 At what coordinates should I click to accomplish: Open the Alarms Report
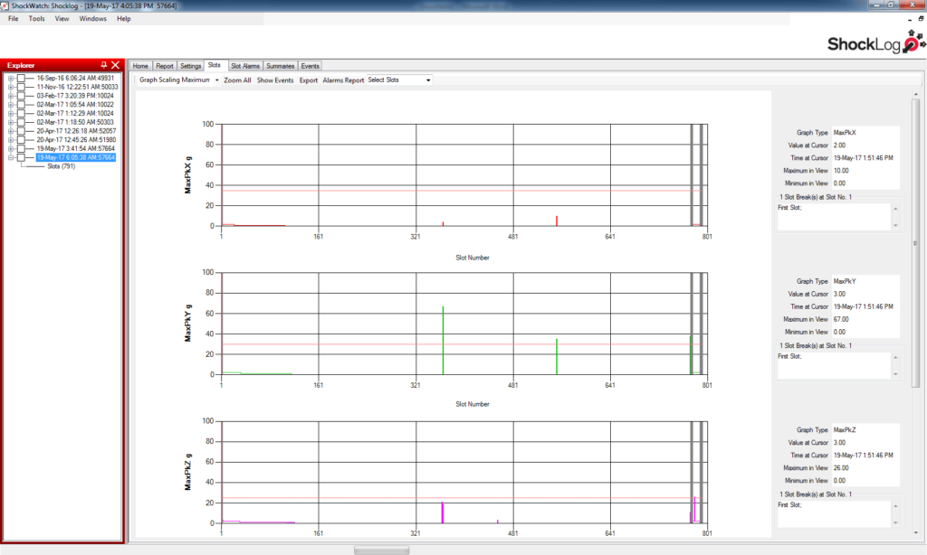click(343, 80)
